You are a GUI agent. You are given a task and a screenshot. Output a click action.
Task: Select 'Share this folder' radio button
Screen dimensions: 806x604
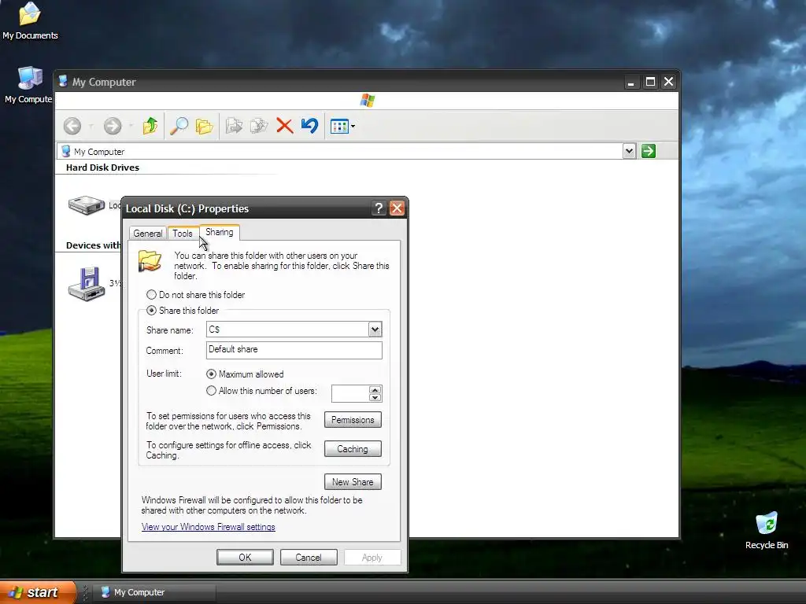[x=151, y=310]
